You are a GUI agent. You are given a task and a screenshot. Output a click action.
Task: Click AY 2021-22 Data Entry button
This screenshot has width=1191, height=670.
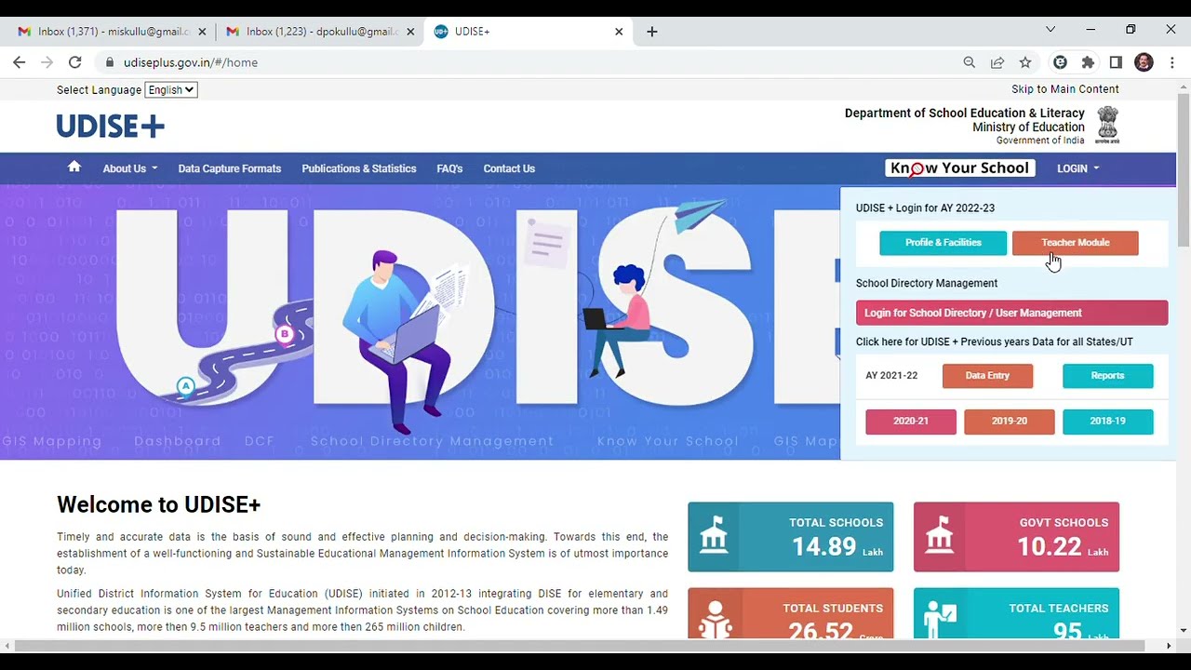(x=987, y=376)
